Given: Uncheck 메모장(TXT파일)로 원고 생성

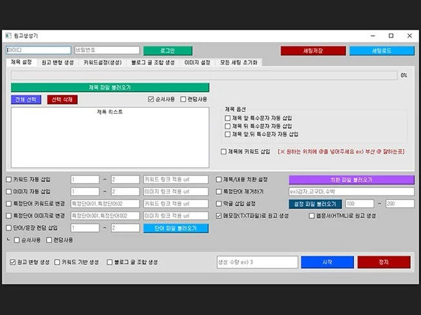Looking at the screenshot, I should (220, 216).
